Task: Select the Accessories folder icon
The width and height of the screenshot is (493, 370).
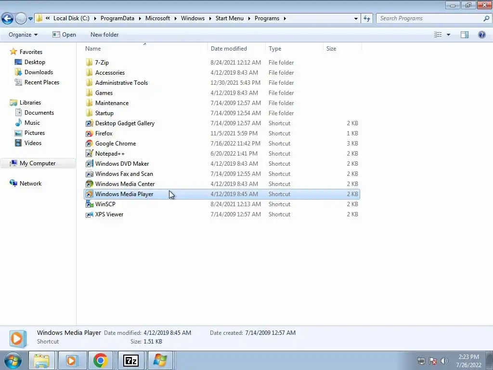Action: click(89, 72)
